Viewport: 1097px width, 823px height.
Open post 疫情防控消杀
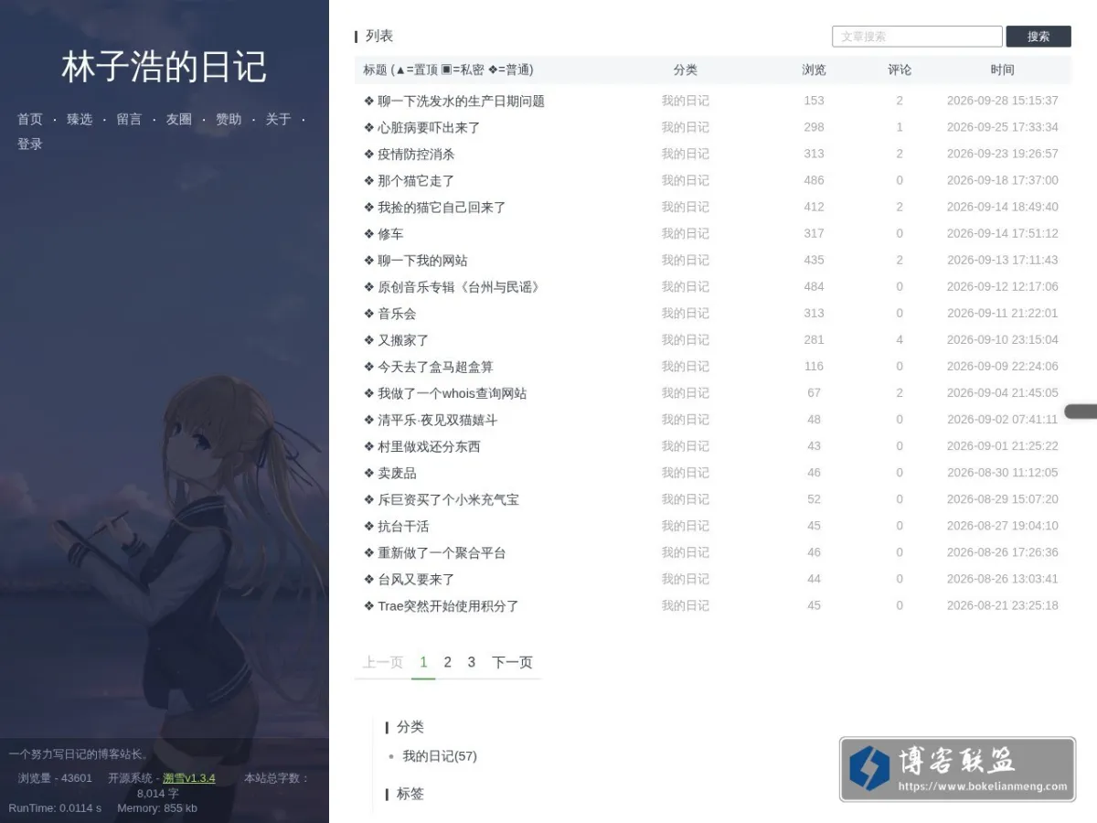click(416, 154)
